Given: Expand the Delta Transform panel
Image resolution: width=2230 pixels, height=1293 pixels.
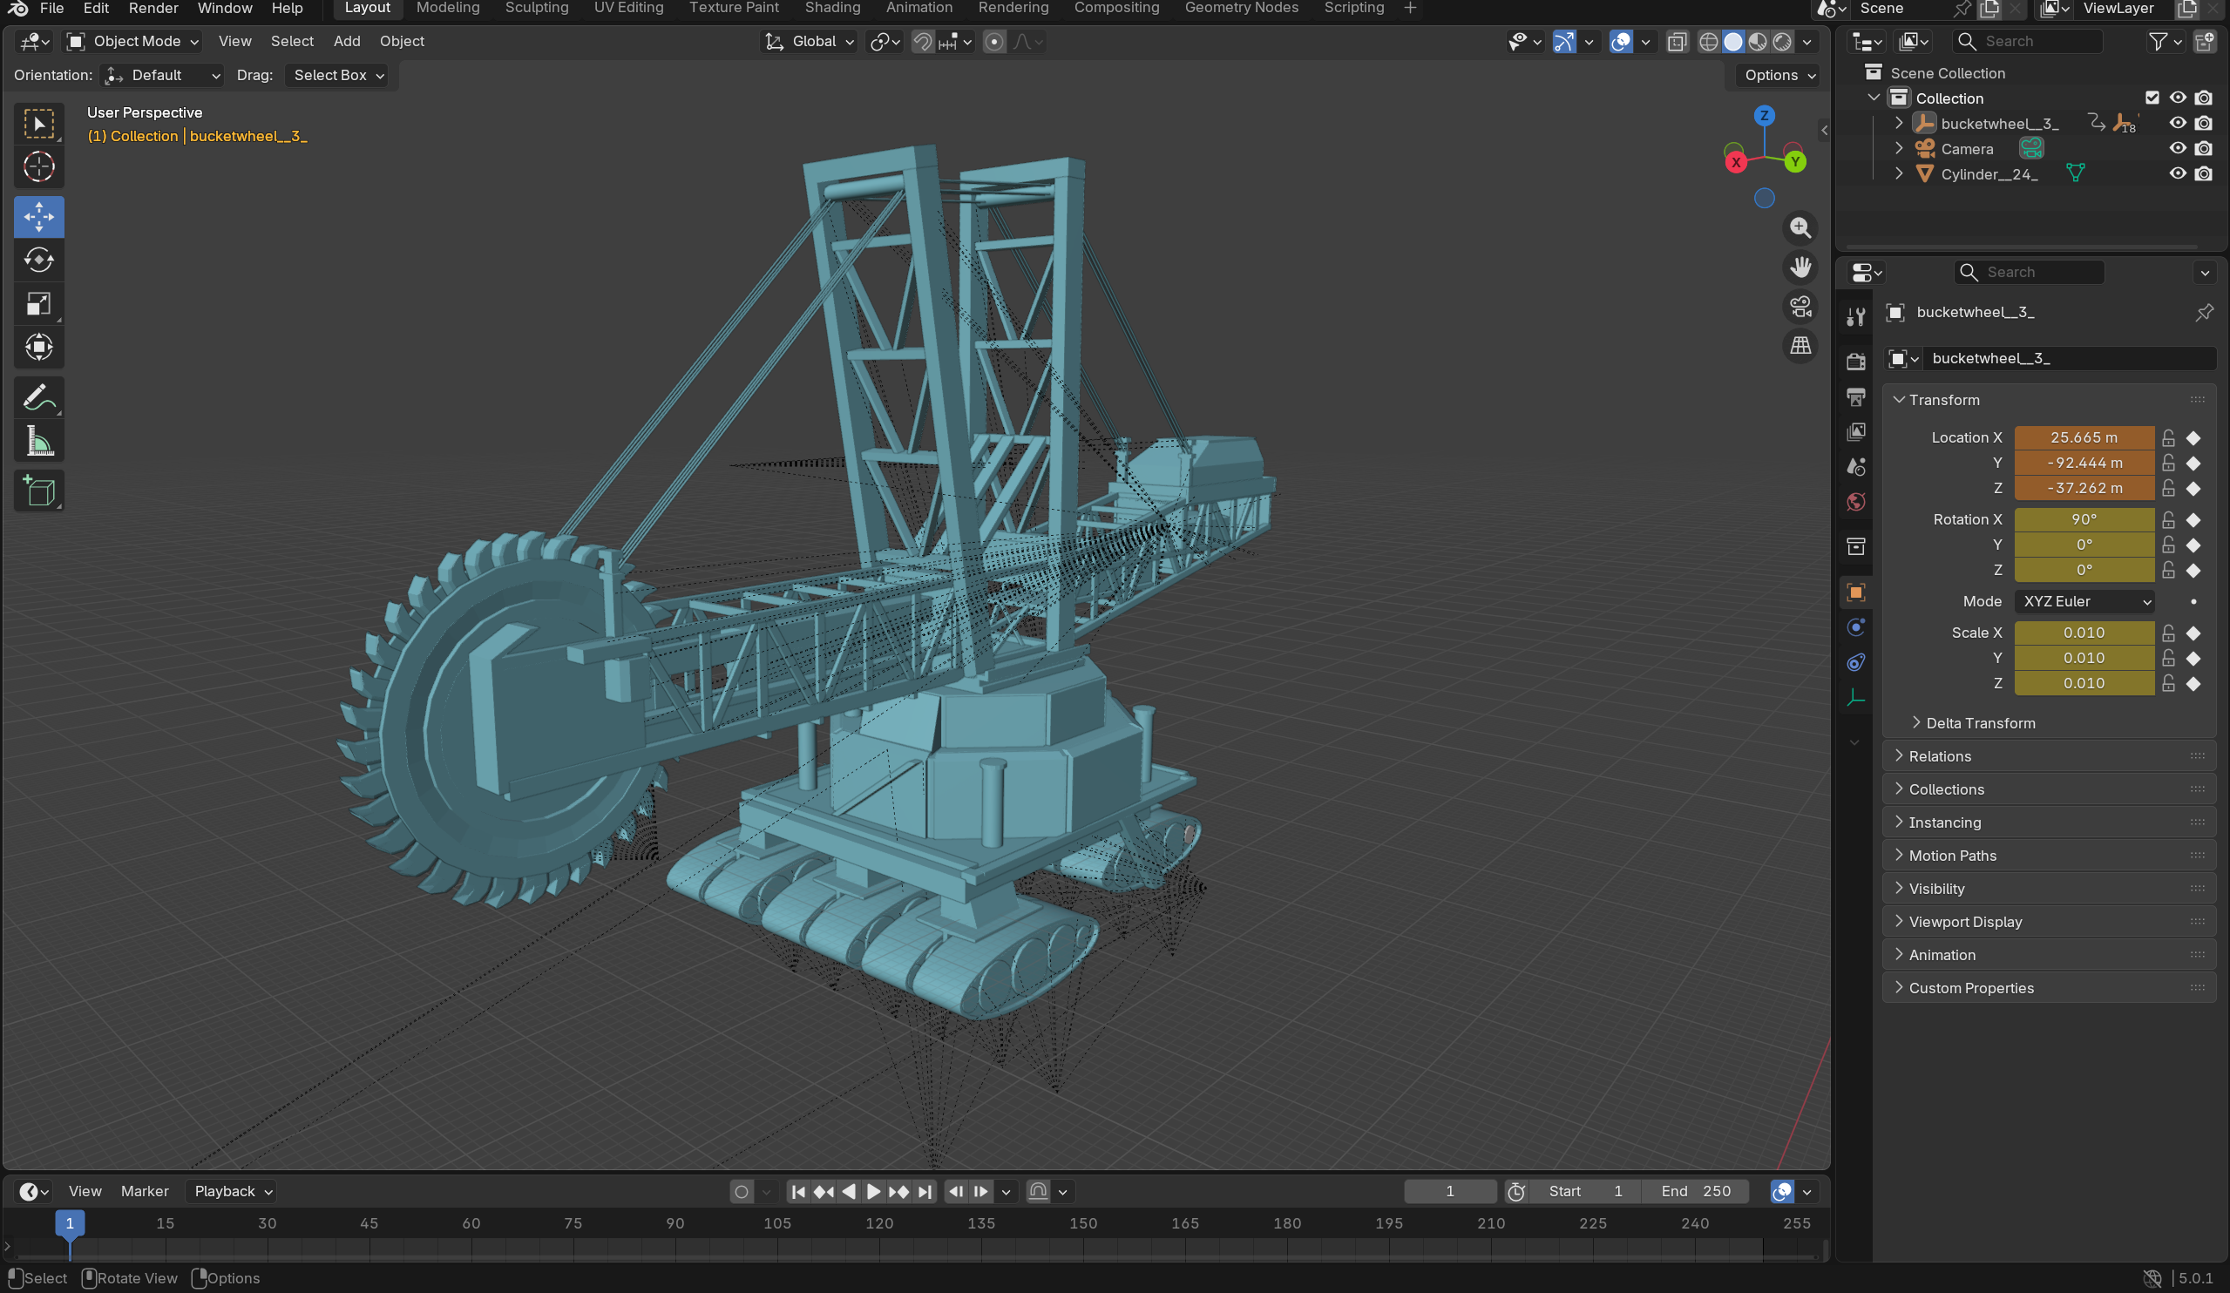Looking at the screenshot, I should [x=1981, y=723].
